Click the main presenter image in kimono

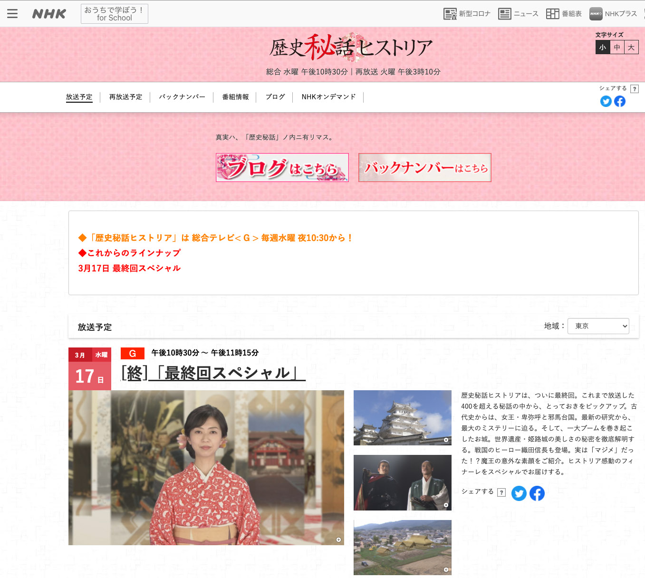(206, 468)
